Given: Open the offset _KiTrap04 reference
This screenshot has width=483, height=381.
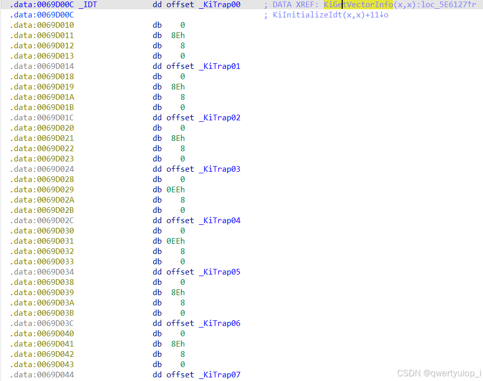Looking at the screenshot, I should pyautogui.click(x=203, y=221).
